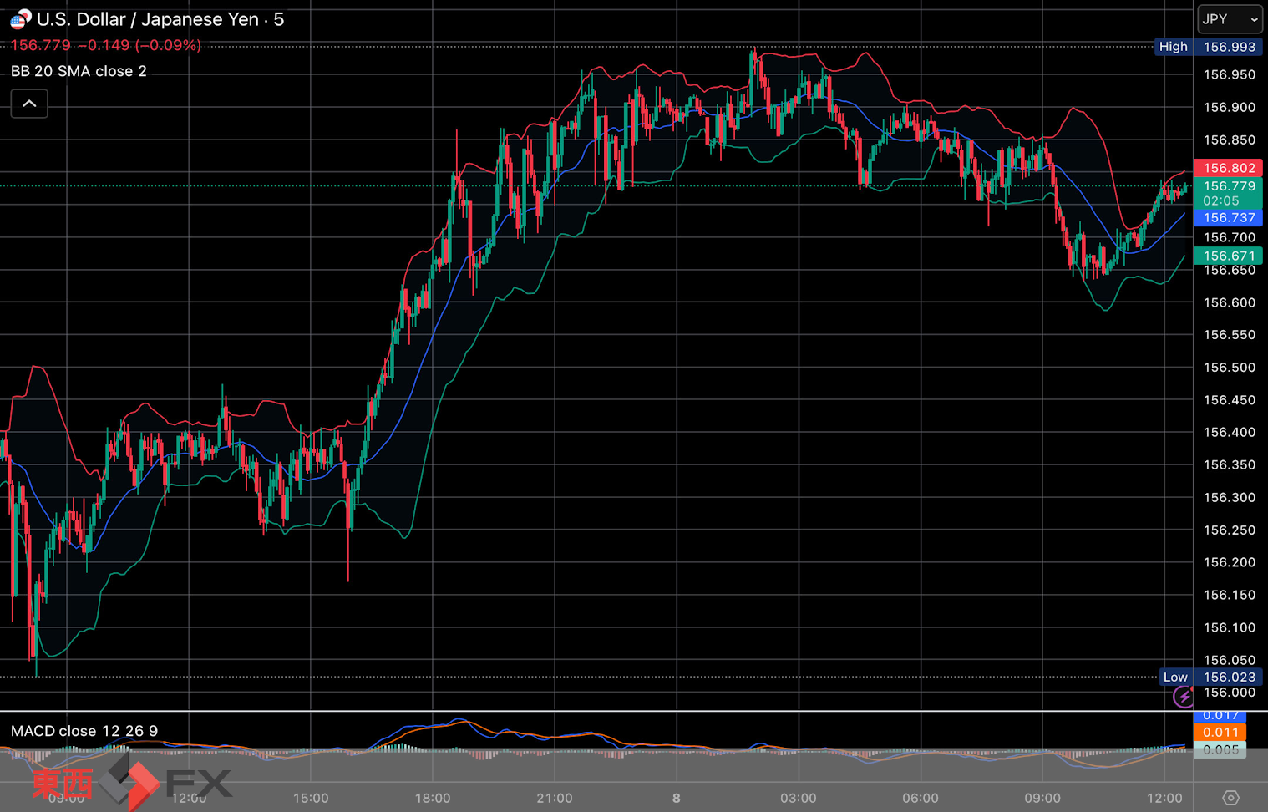Open chart settings hexagon gear icon
This screenshot has width=1268, height=812.
[x=1230, y=798]
